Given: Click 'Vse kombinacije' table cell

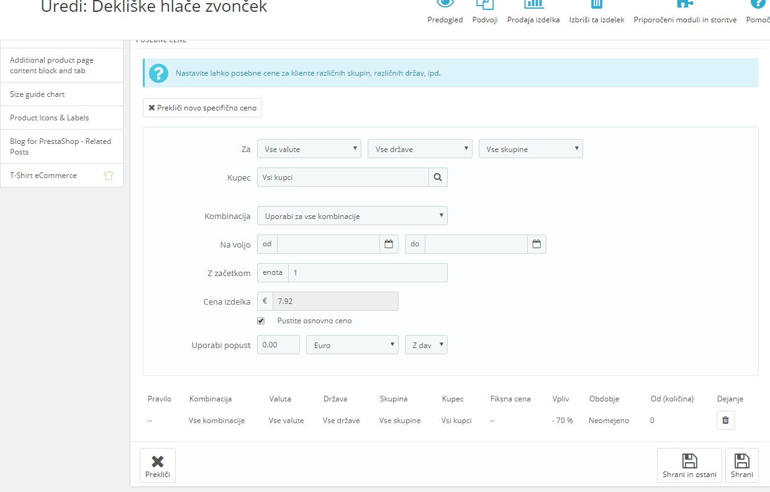Looking at the screenshot, I should [x=217, y=421].
